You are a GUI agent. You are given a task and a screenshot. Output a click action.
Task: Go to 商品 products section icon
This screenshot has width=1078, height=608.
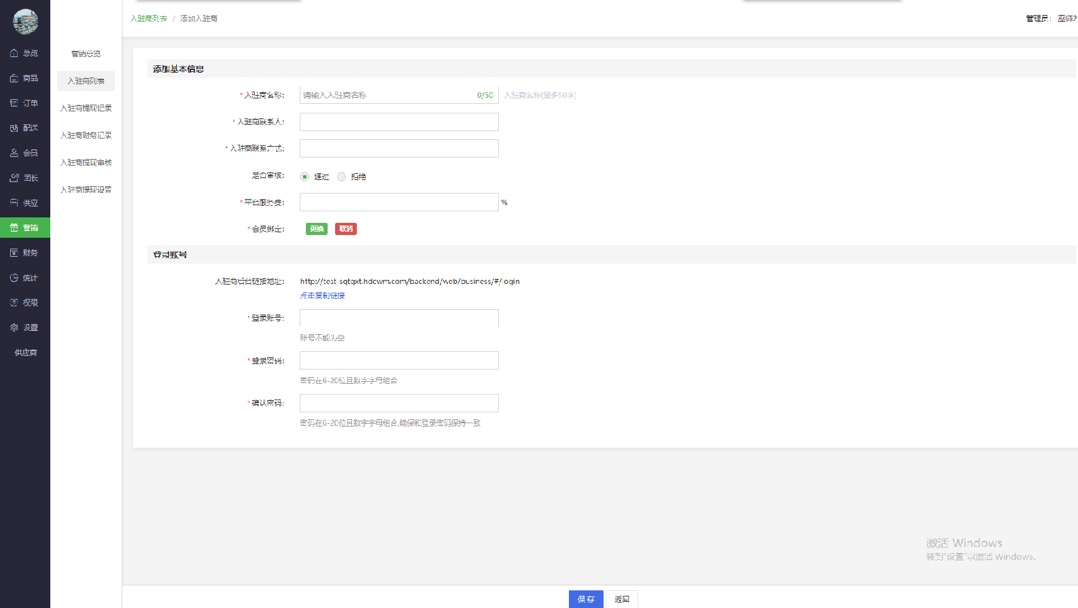point(14,78)
